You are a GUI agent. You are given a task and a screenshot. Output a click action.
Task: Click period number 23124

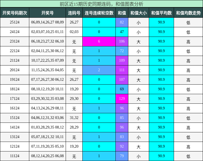tap(14, 41)
